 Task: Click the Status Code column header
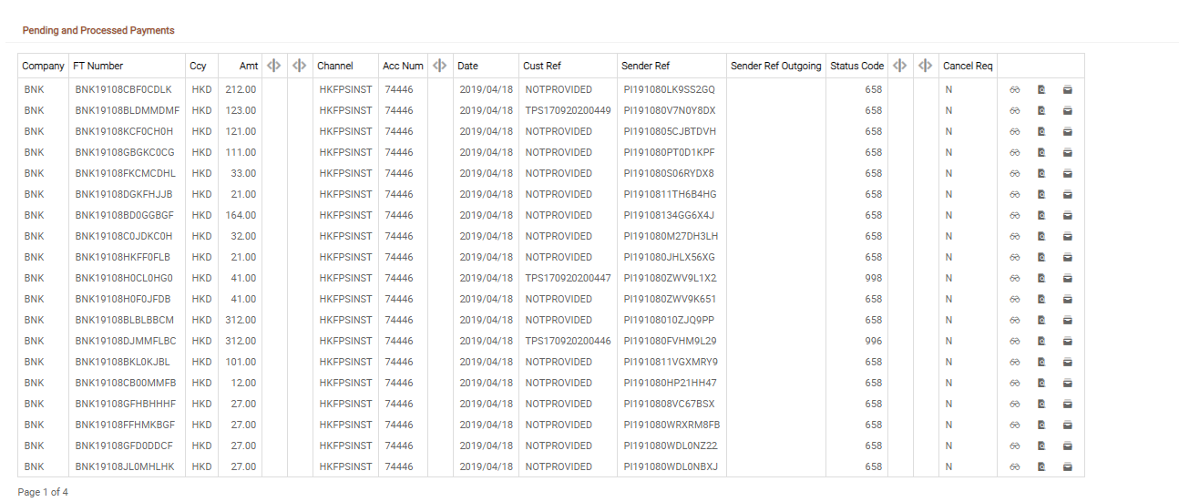pos(856,66)
